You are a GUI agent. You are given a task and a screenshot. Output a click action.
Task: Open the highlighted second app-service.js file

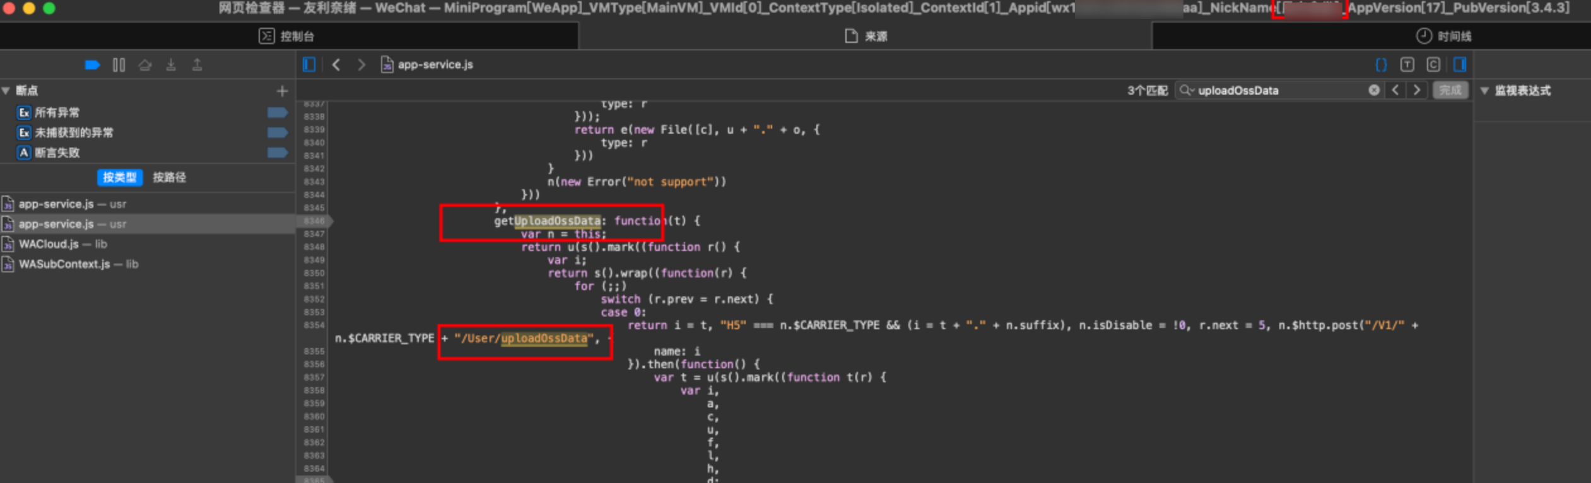148,224
